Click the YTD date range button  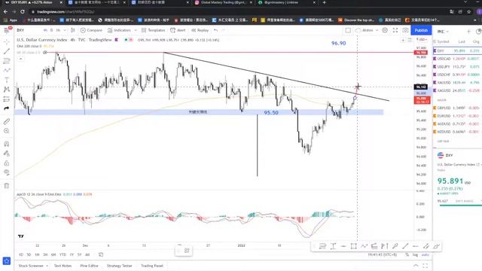coord(63,254)
